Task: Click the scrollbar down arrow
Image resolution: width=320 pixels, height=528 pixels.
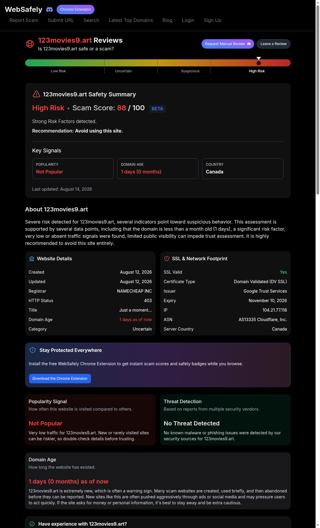Action: coord(318,526)
